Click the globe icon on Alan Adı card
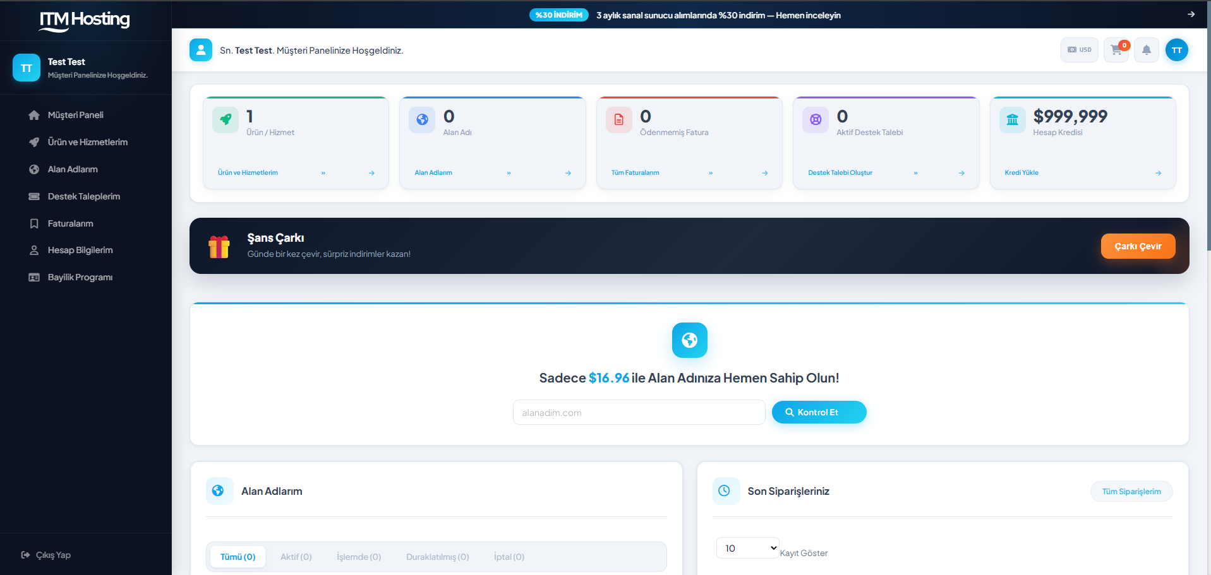The height and width of the screenshot is (575, 1211). pyautogui.click(x=422, y=120)
